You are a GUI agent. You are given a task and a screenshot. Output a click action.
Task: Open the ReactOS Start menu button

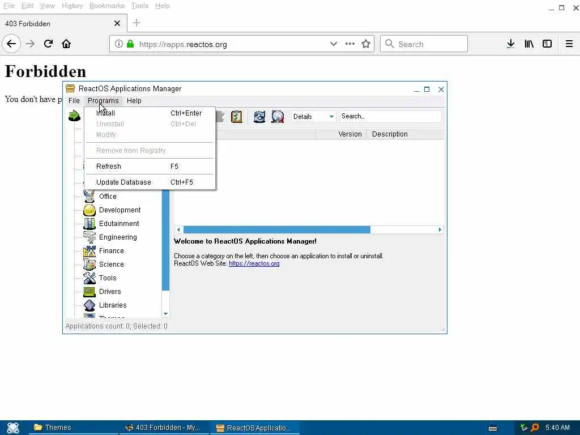pos(13,428)
